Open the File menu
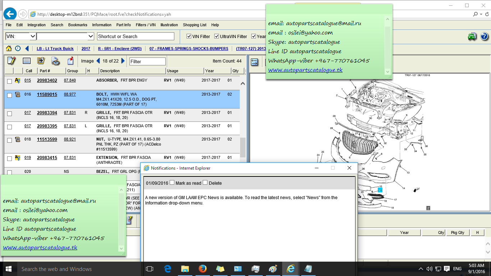Image resolution: width=491 pixels, height=276 pixels. 9,25
